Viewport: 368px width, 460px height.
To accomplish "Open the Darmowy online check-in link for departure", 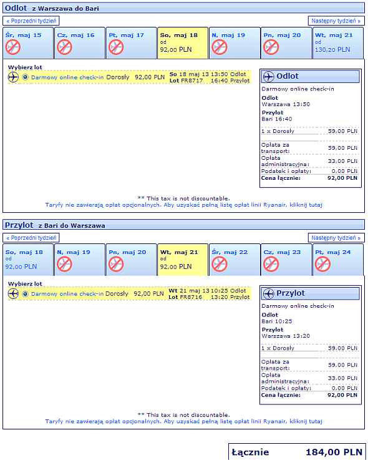I will tap(67, 77).
